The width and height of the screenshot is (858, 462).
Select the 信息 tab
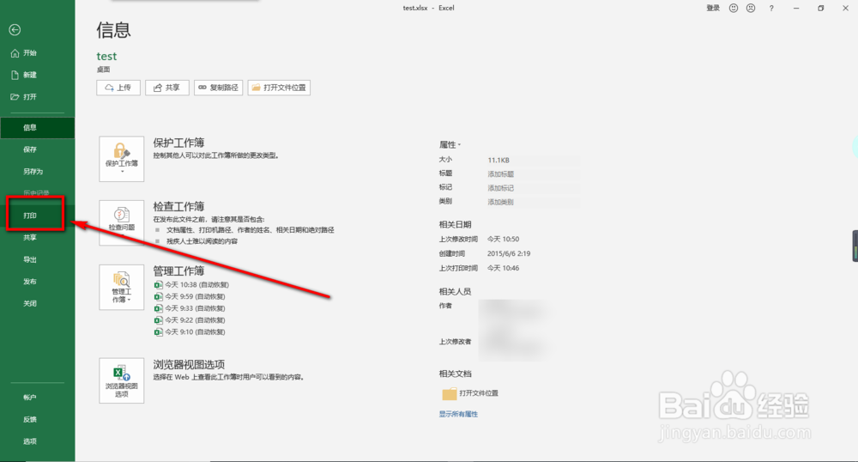[37, 128]
